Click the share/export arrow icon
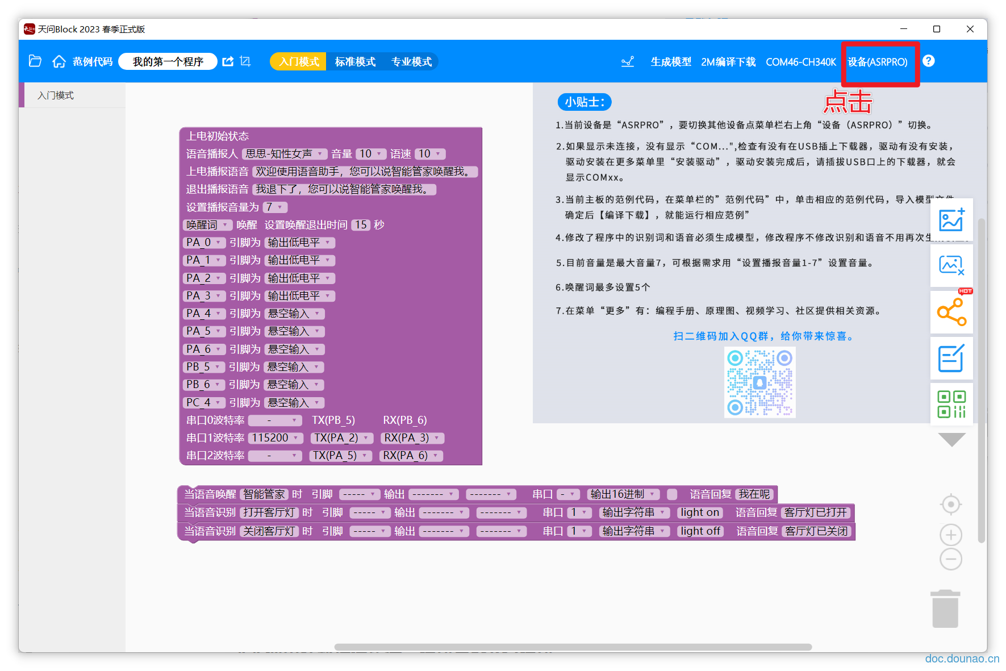1006x671 pixels. click(x=228, y=61)
